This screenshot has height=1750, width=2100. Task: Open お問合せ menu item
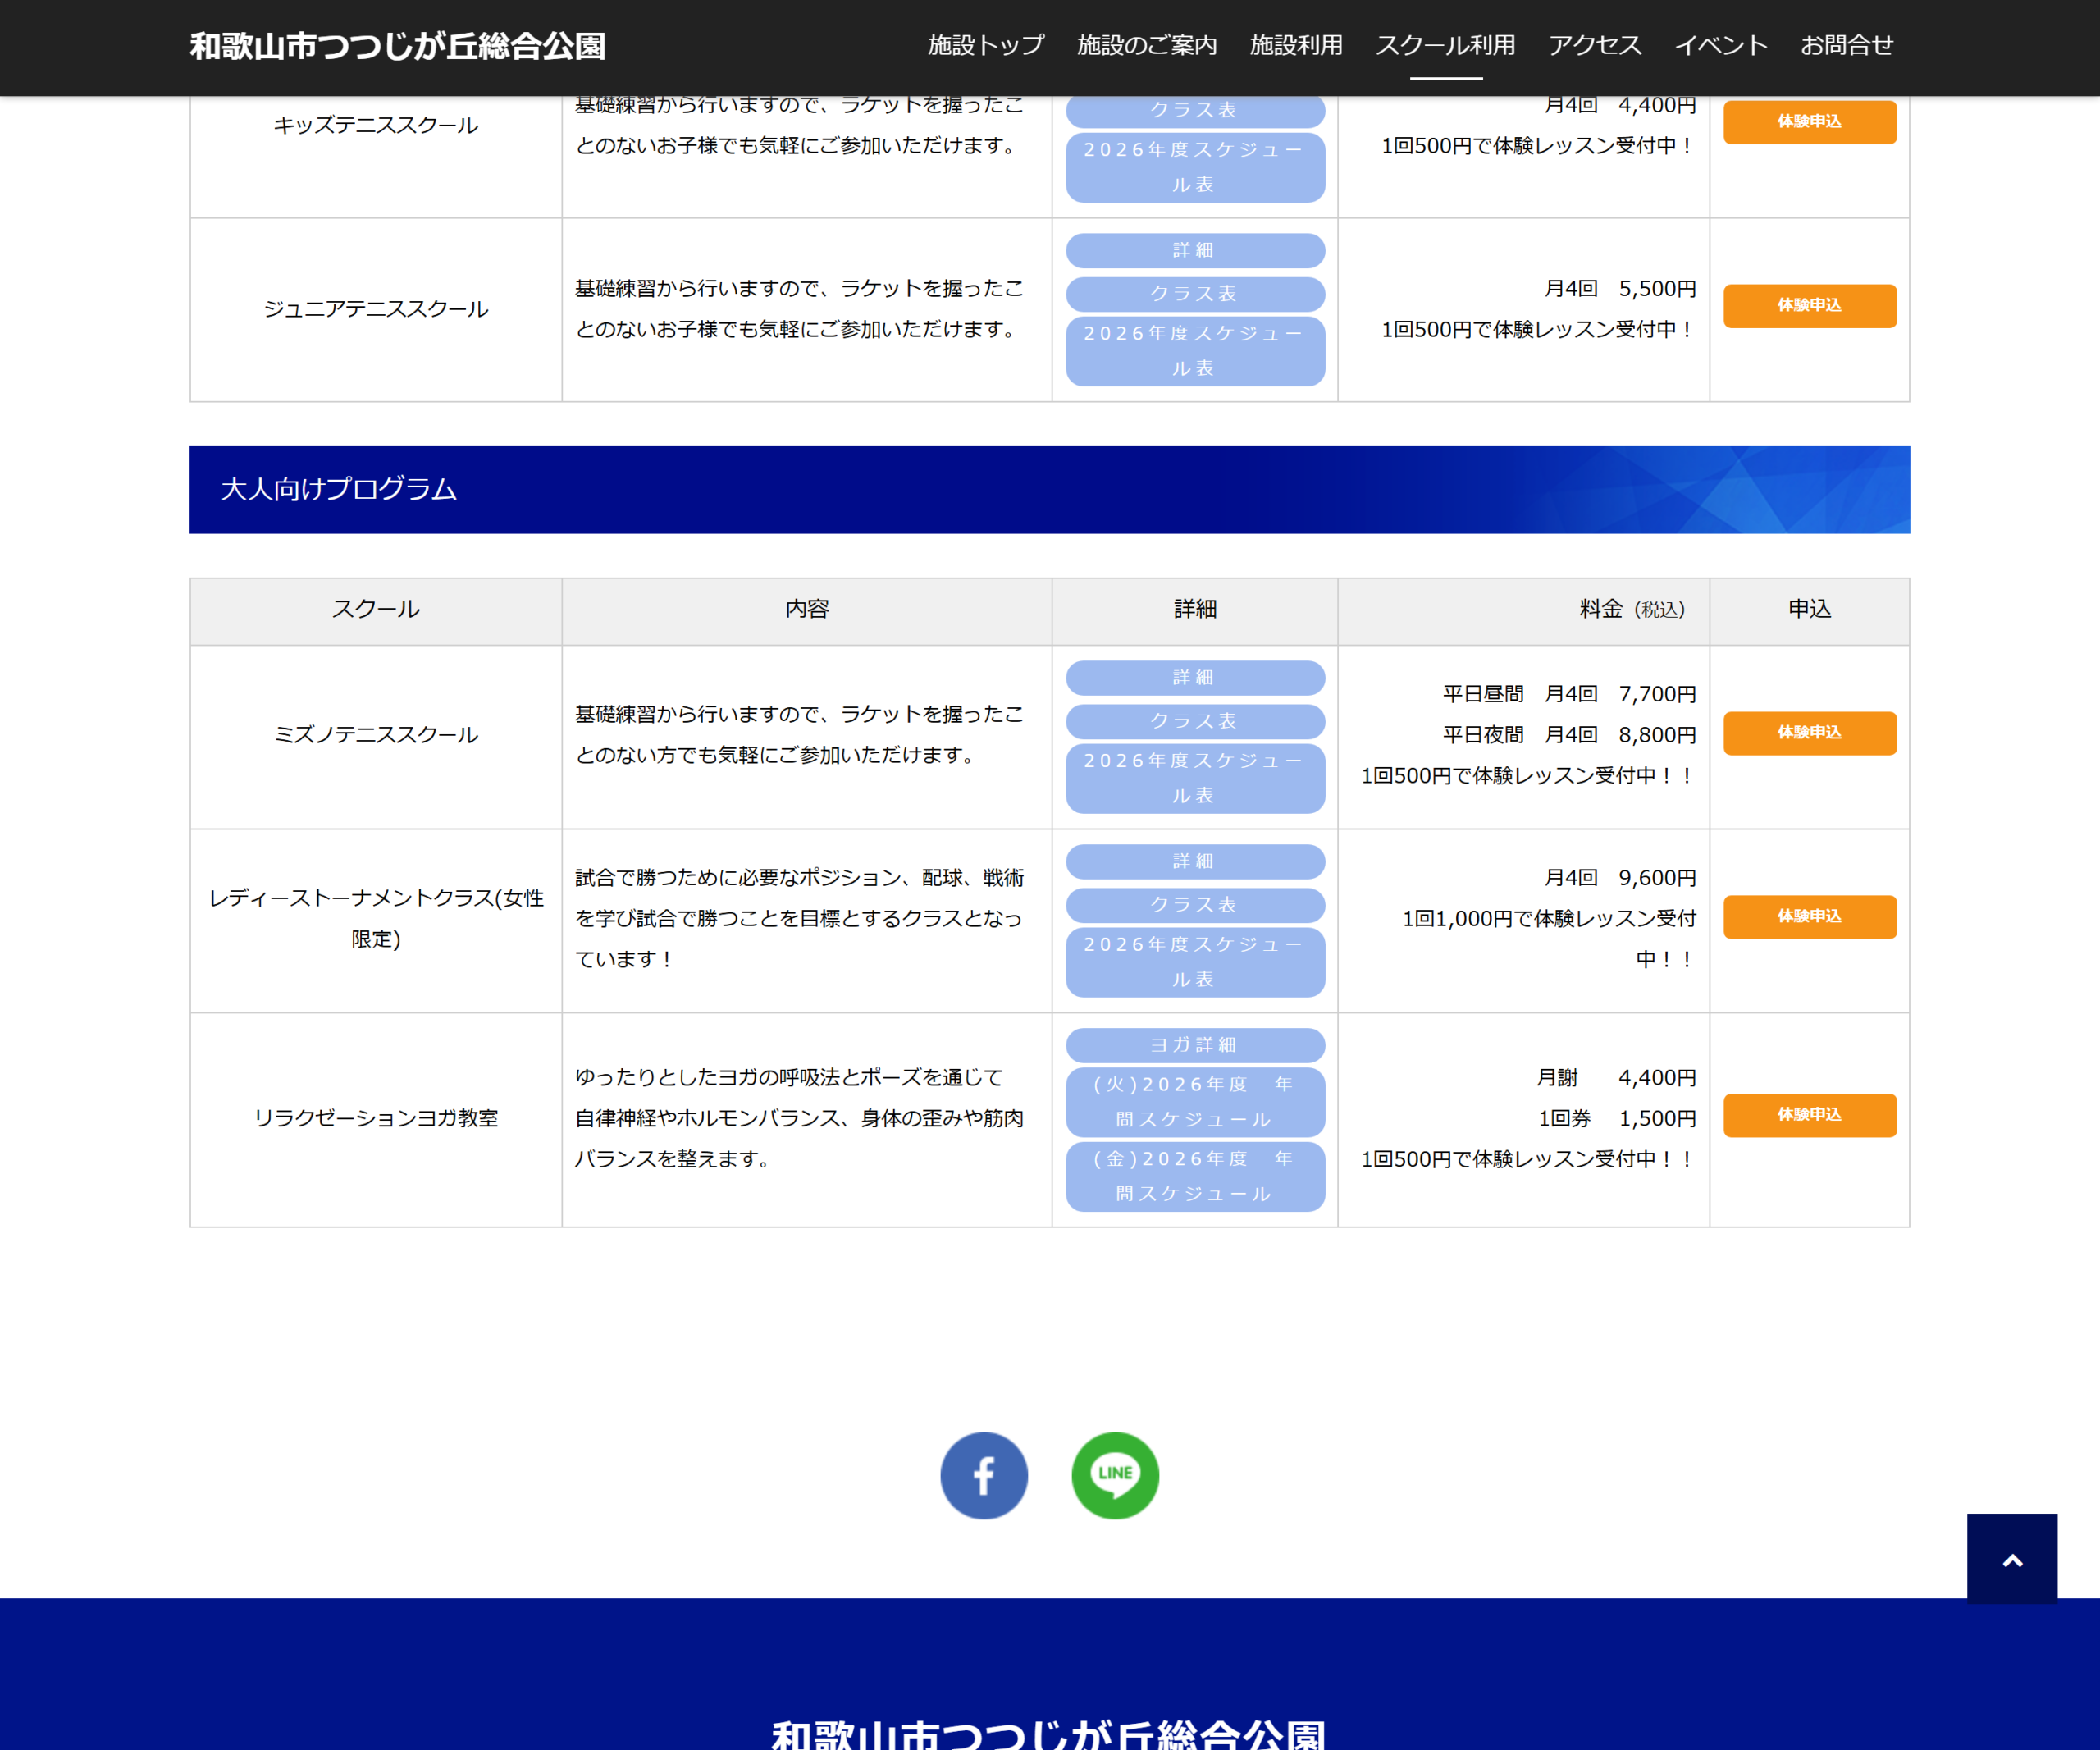pyautogui.click(x=1847, y=46)
